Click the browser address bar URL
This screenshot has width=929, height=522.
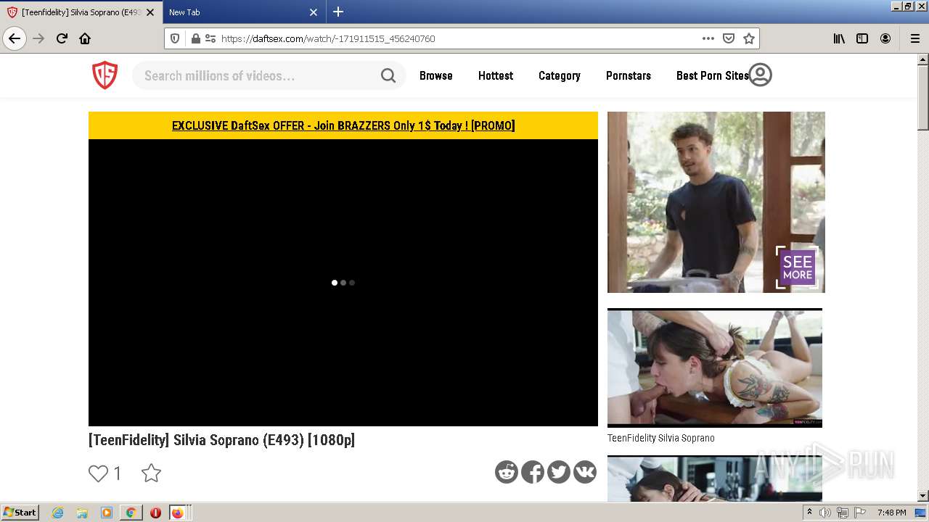328,38
